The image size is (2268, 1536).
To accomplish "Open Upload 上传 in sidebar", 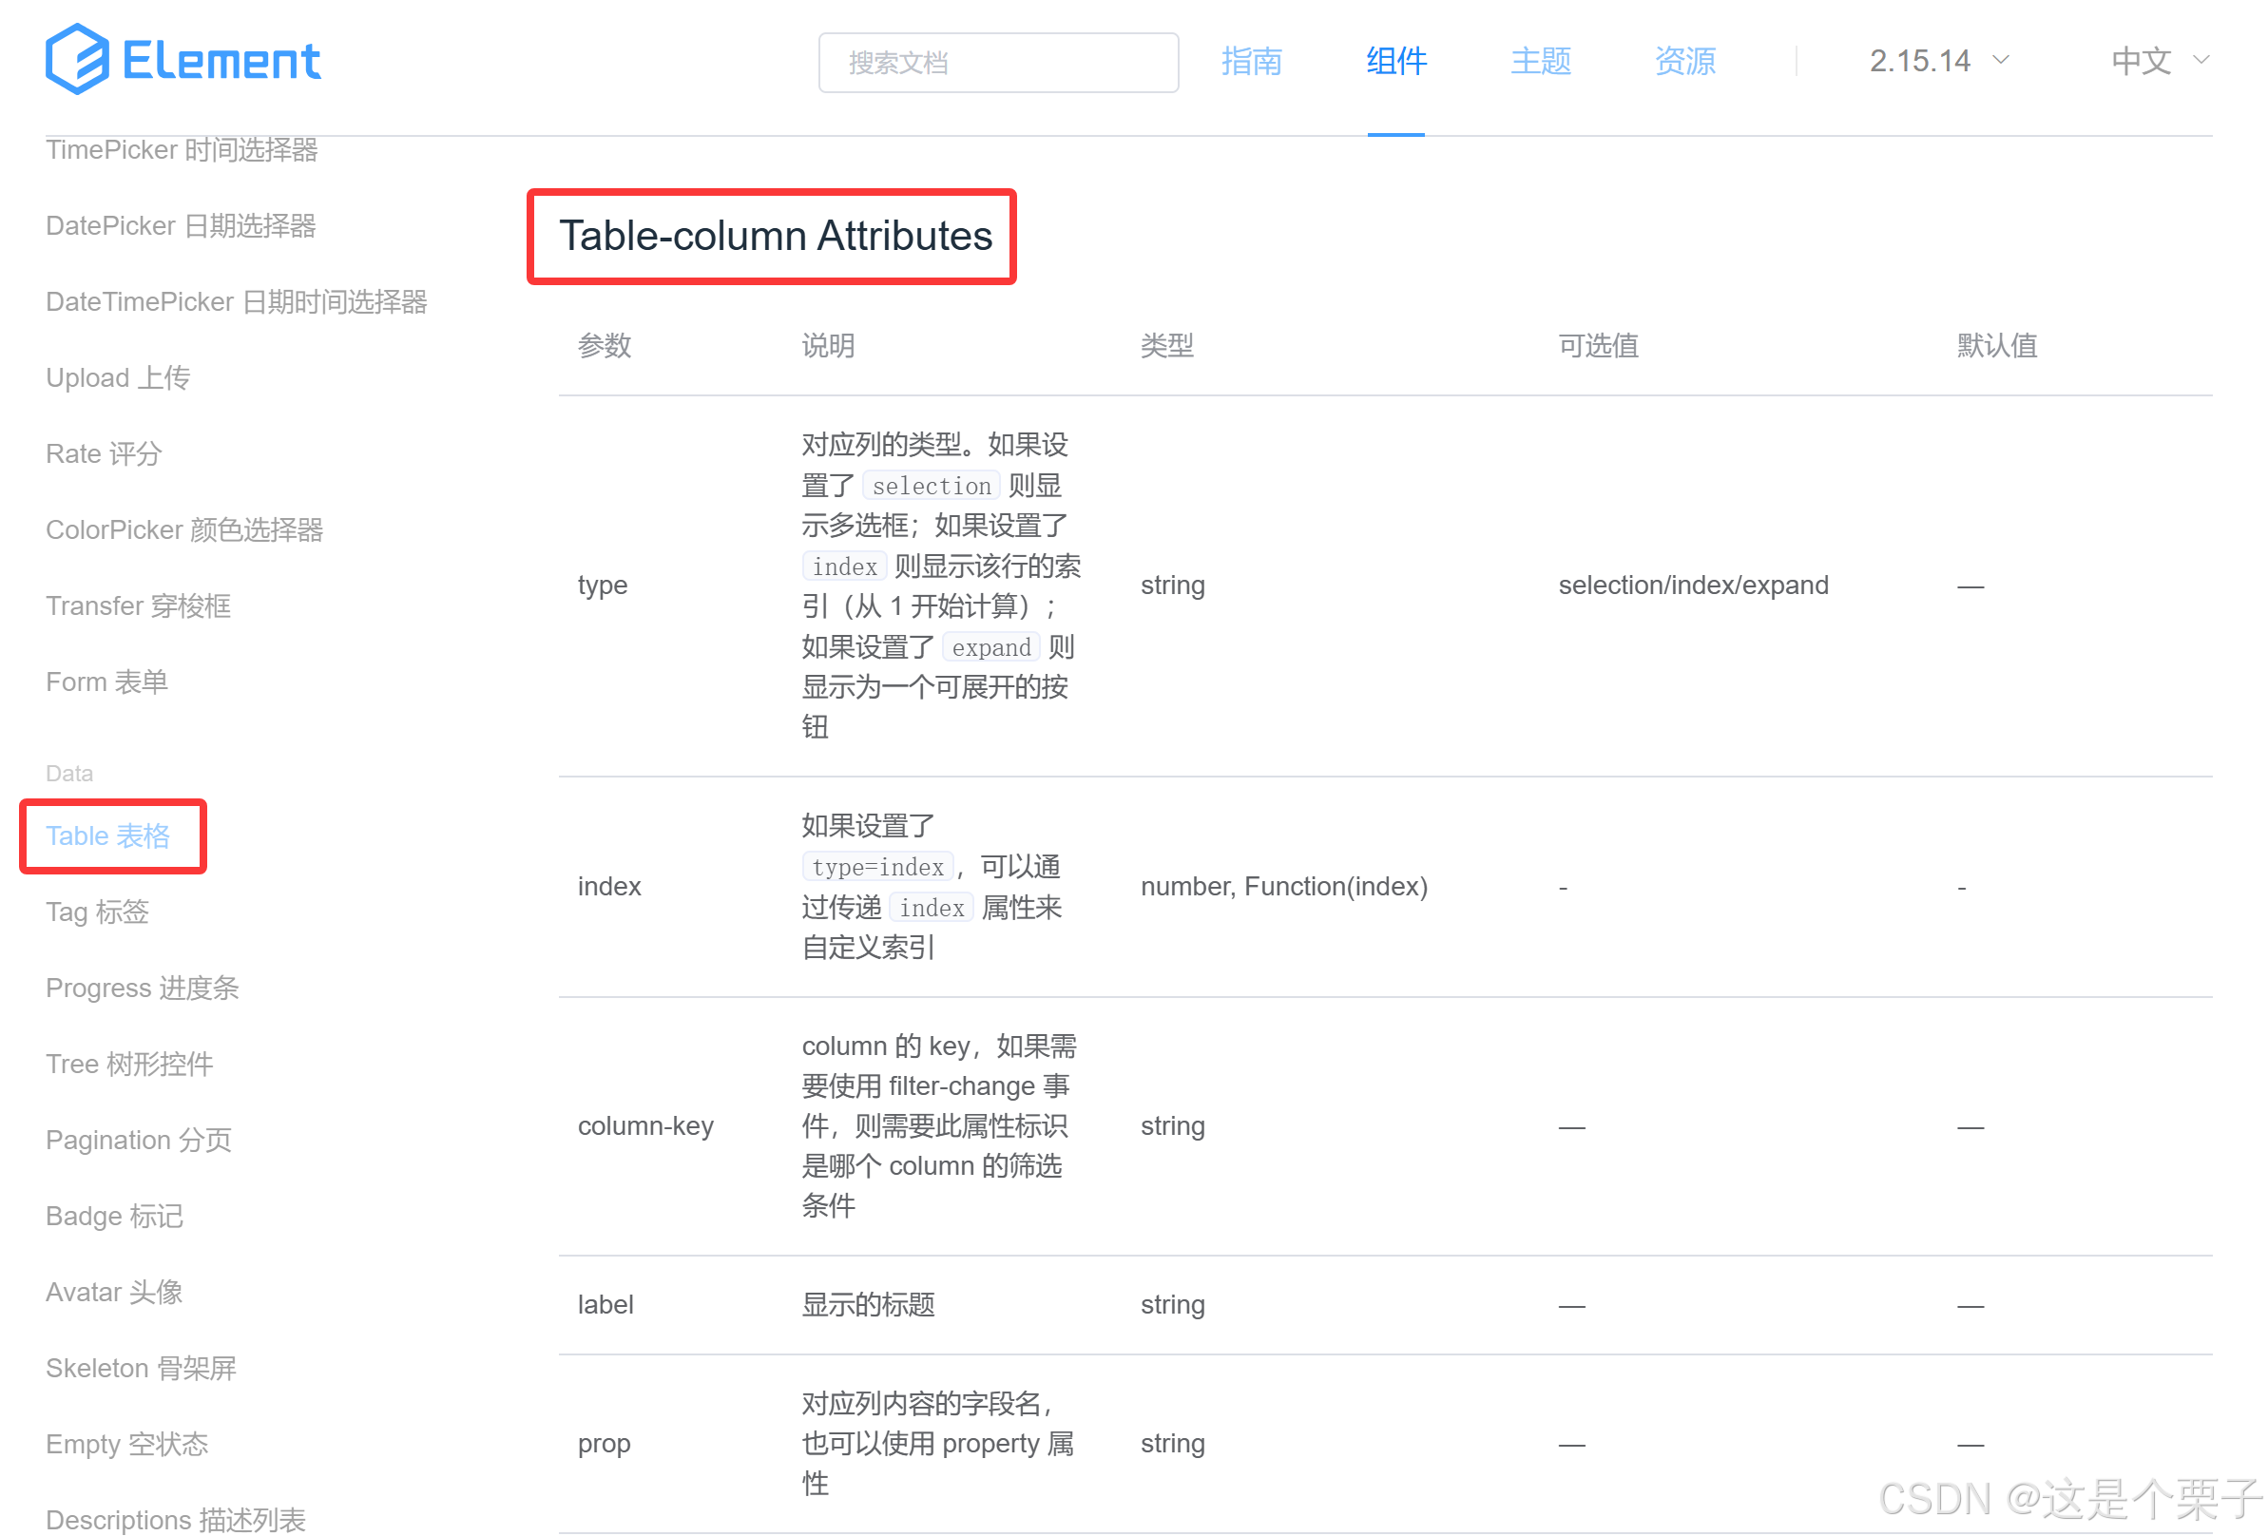I will pyautogui.click(x=118, y=377).
